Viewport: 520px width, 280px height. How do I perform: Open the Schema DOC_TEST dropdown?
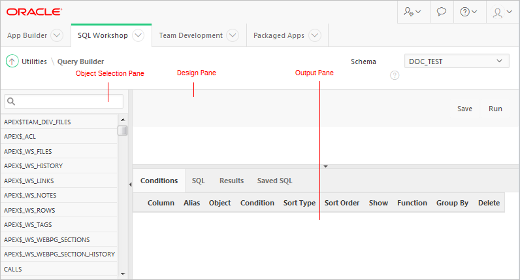tap(457, 61)
